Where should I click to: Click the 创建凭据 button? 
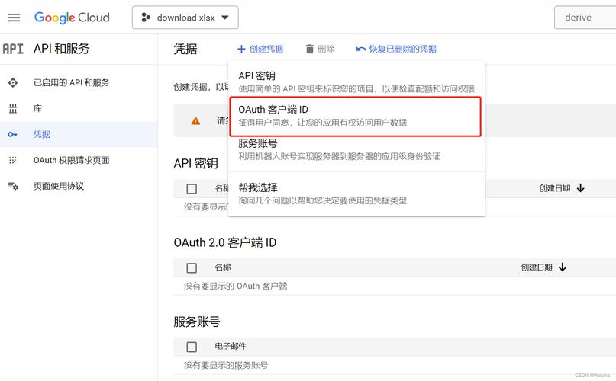pyautogui.click(x=260, y=49)
